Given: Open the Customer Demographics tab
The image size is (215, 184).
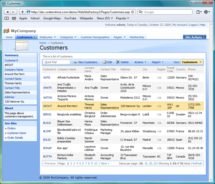Looking at the screenshot, I should 95,37.
